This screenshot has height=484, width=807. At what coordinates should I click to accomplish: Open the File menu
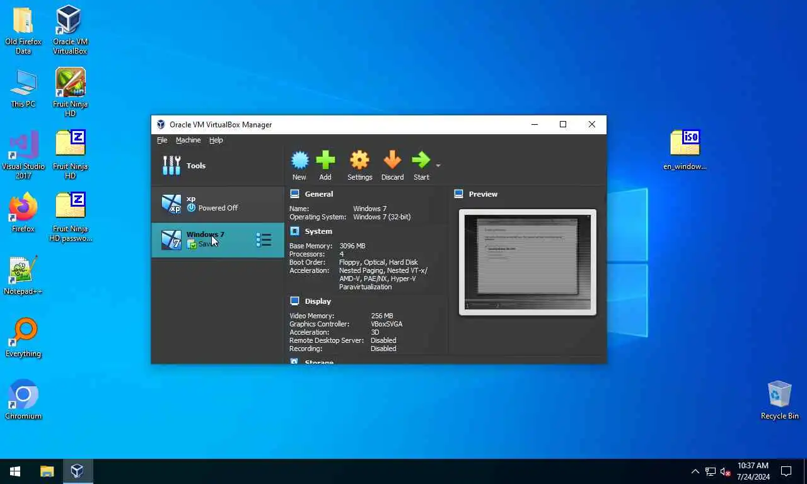click(162, 140)
